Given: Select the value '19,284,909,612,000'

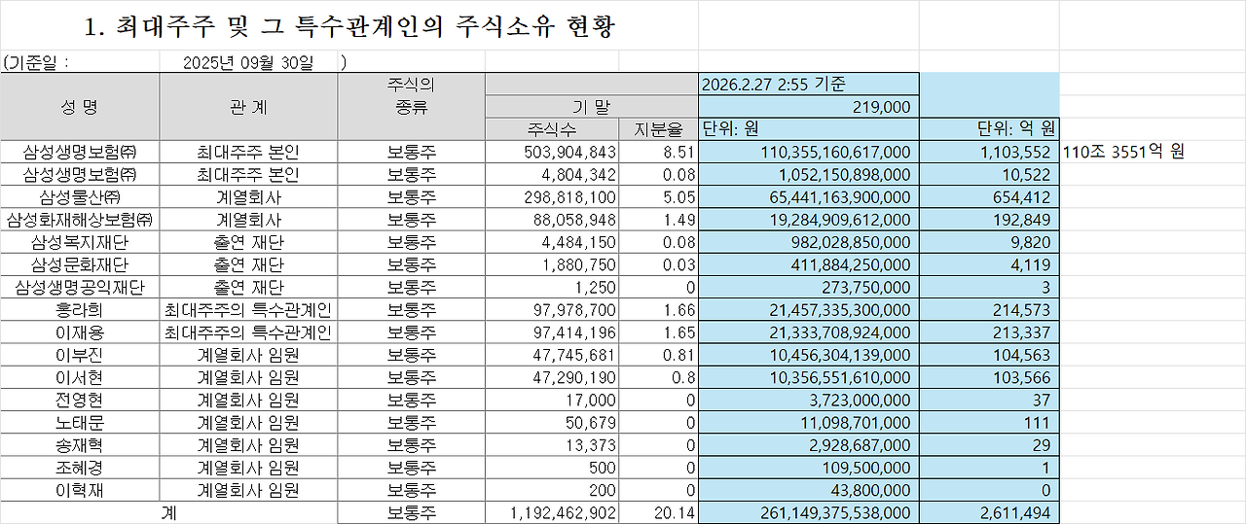Looking at the screenshot, I should [808, 219].
